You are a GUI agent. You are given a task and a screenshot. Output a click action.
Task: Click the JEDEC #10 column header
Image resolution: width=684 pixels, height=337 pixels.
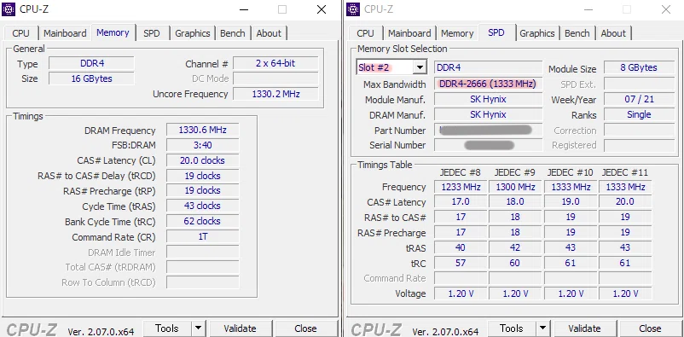[571, 173]
